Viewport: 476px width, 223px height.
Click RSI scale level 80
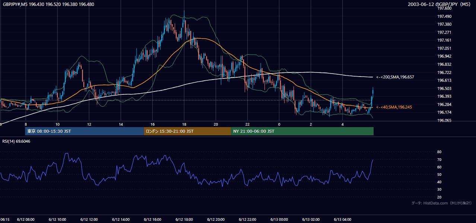tap(439, 152)
